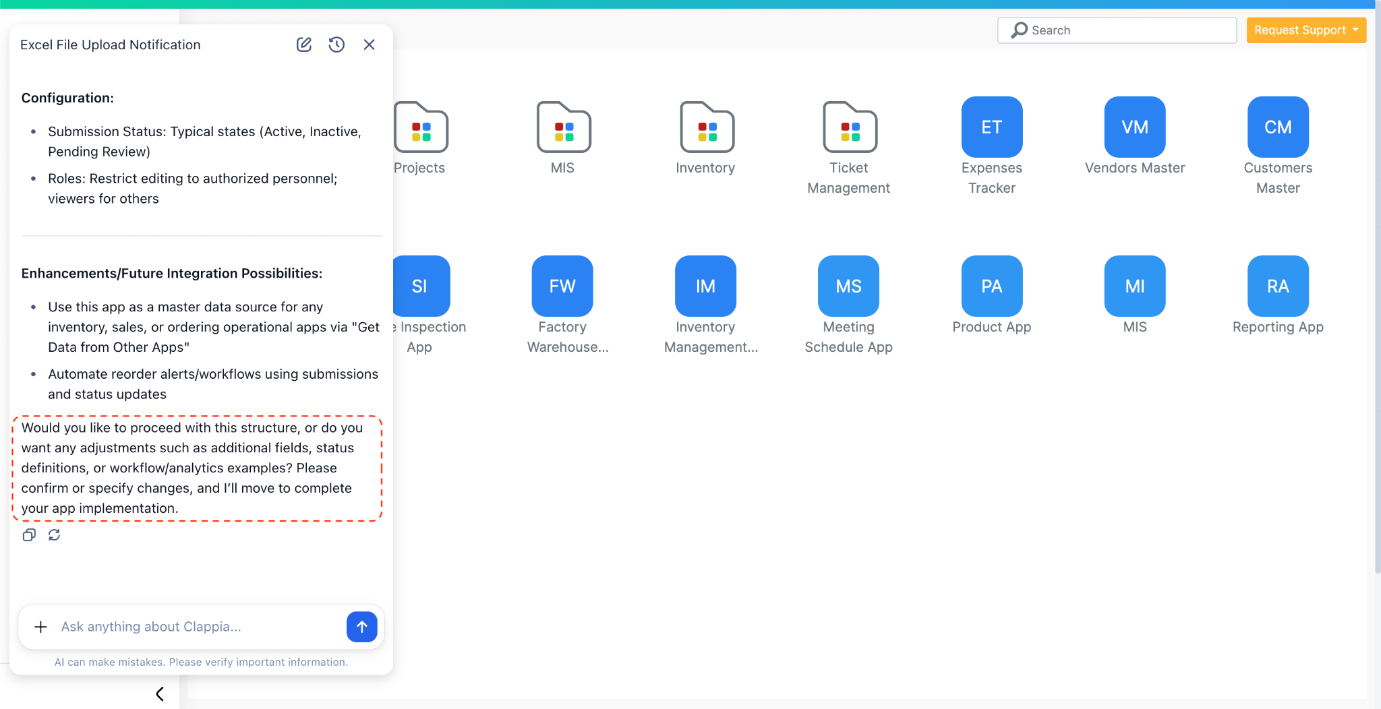The image size is (1381, 709).
Task: Copy the AI response
Action: tap(29, 534)
